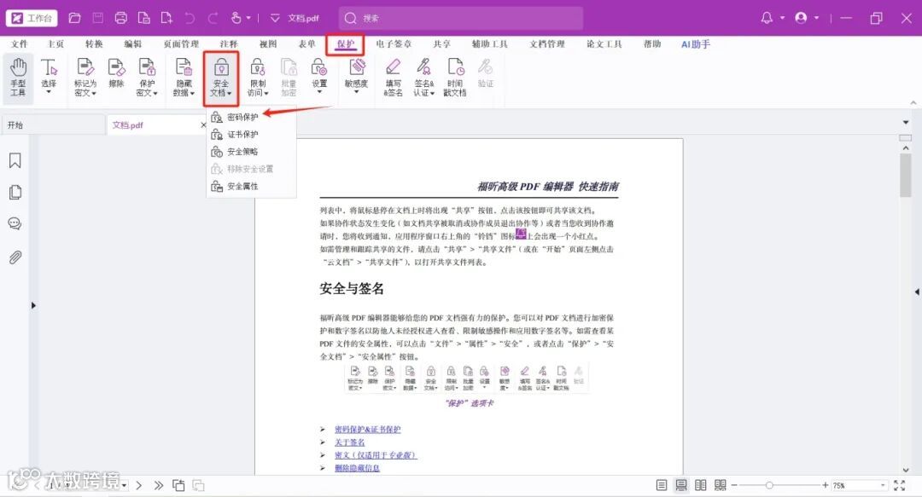Open the attachments paperclip panel
The width and height of the screenshot is (922, 497).
pos(15,257)
